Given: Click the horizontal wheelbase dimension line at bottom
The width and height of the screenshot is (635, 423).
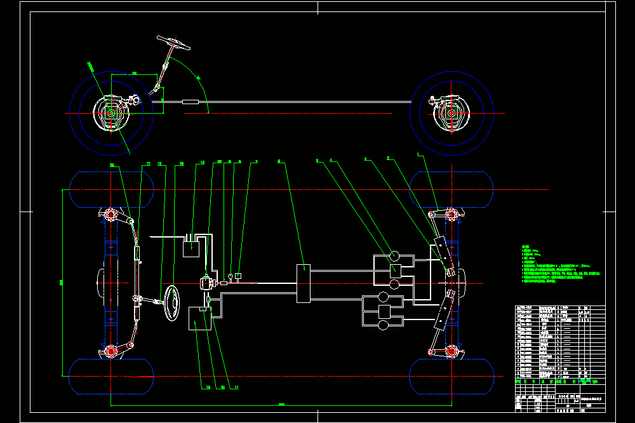Looking at the screenshot, I should coord(281,405).
